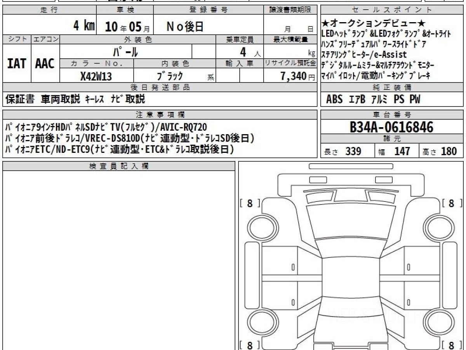Click the Pioneer AVIC-RQ720 navigation note
The width and height of the screenshot is (466, 350).
point(106,126)
